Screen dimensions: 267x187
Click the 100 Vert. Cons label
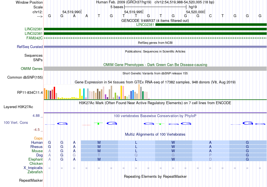(16, 122)
